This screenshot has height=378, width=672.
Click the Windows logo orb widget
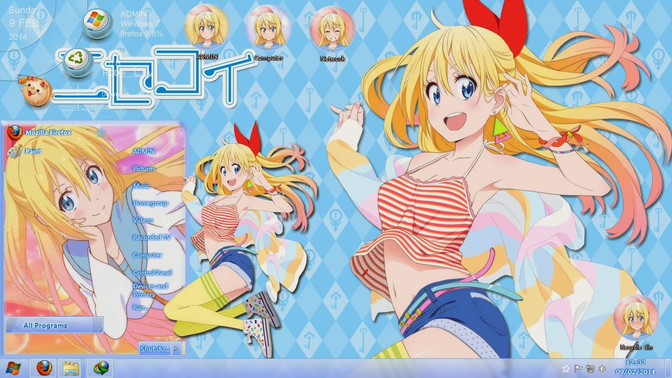[x=97, y=22]
